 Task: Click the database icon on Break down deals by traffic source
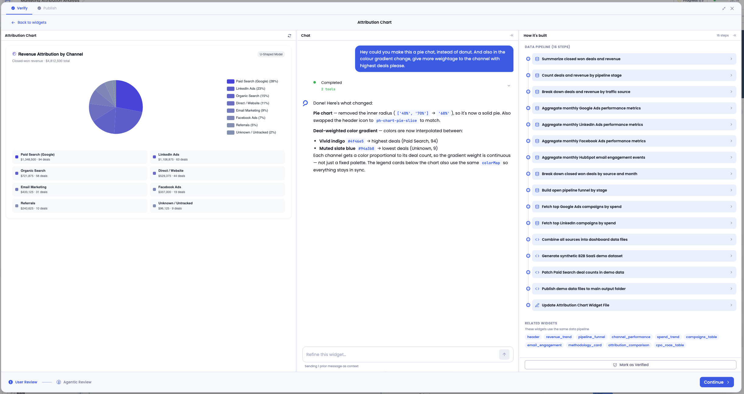click(x=537, y=92)
